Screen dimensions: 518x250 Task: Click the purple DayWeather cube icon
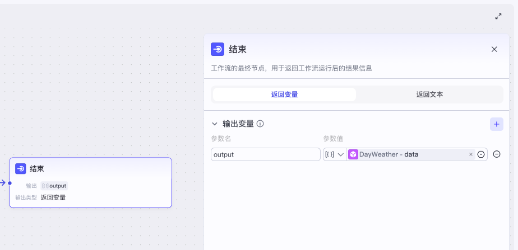[353, 154]
